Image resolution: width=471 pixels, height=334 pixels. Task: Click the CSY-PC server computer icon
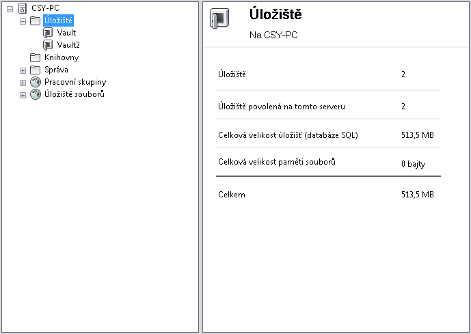(x=22, y=8)
